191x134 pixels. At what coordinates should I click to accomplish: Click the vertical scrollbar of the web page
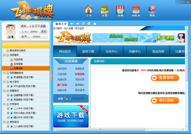click(187, 55)
